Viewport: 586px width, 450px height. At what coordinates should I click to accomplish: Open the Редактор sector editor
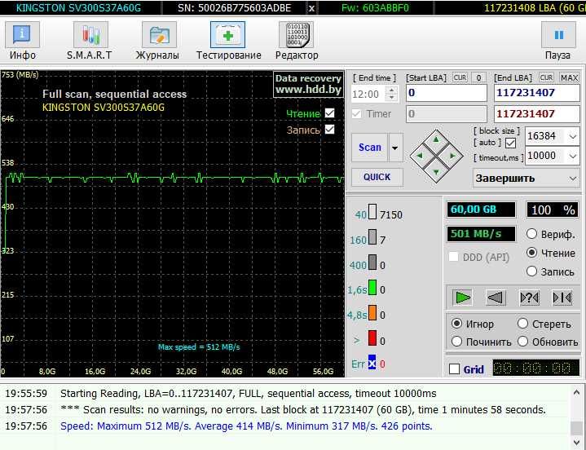tap(297, 41)
